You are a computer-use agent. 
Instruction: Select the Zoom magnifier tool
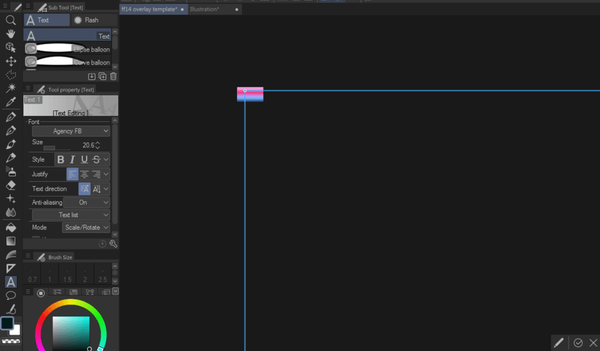coord(11,20)
